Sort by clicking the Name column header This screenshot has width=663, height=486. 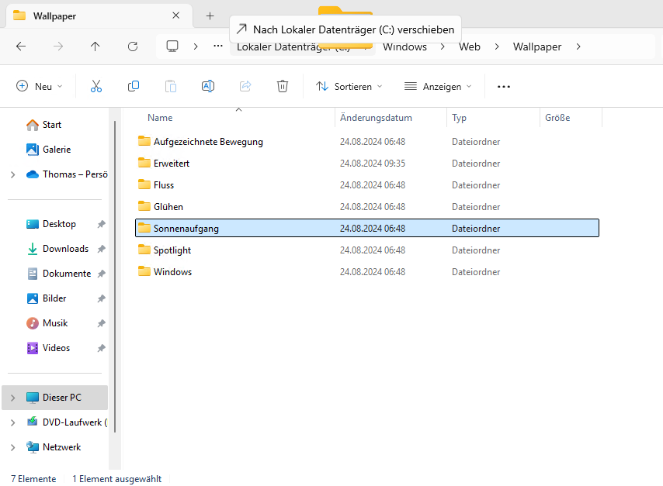(x=159, y=117)
